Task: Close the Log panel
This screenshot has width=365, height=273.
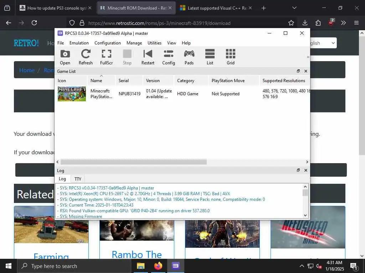Action: click(306, 170)
